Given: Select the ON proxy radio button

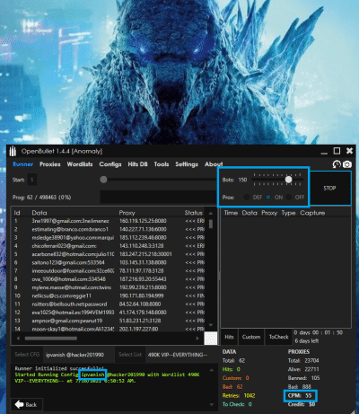Looking at the screenshot, I should [268, 198].
